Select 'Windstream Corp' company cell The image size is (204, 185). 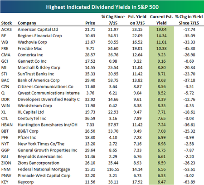35,106
